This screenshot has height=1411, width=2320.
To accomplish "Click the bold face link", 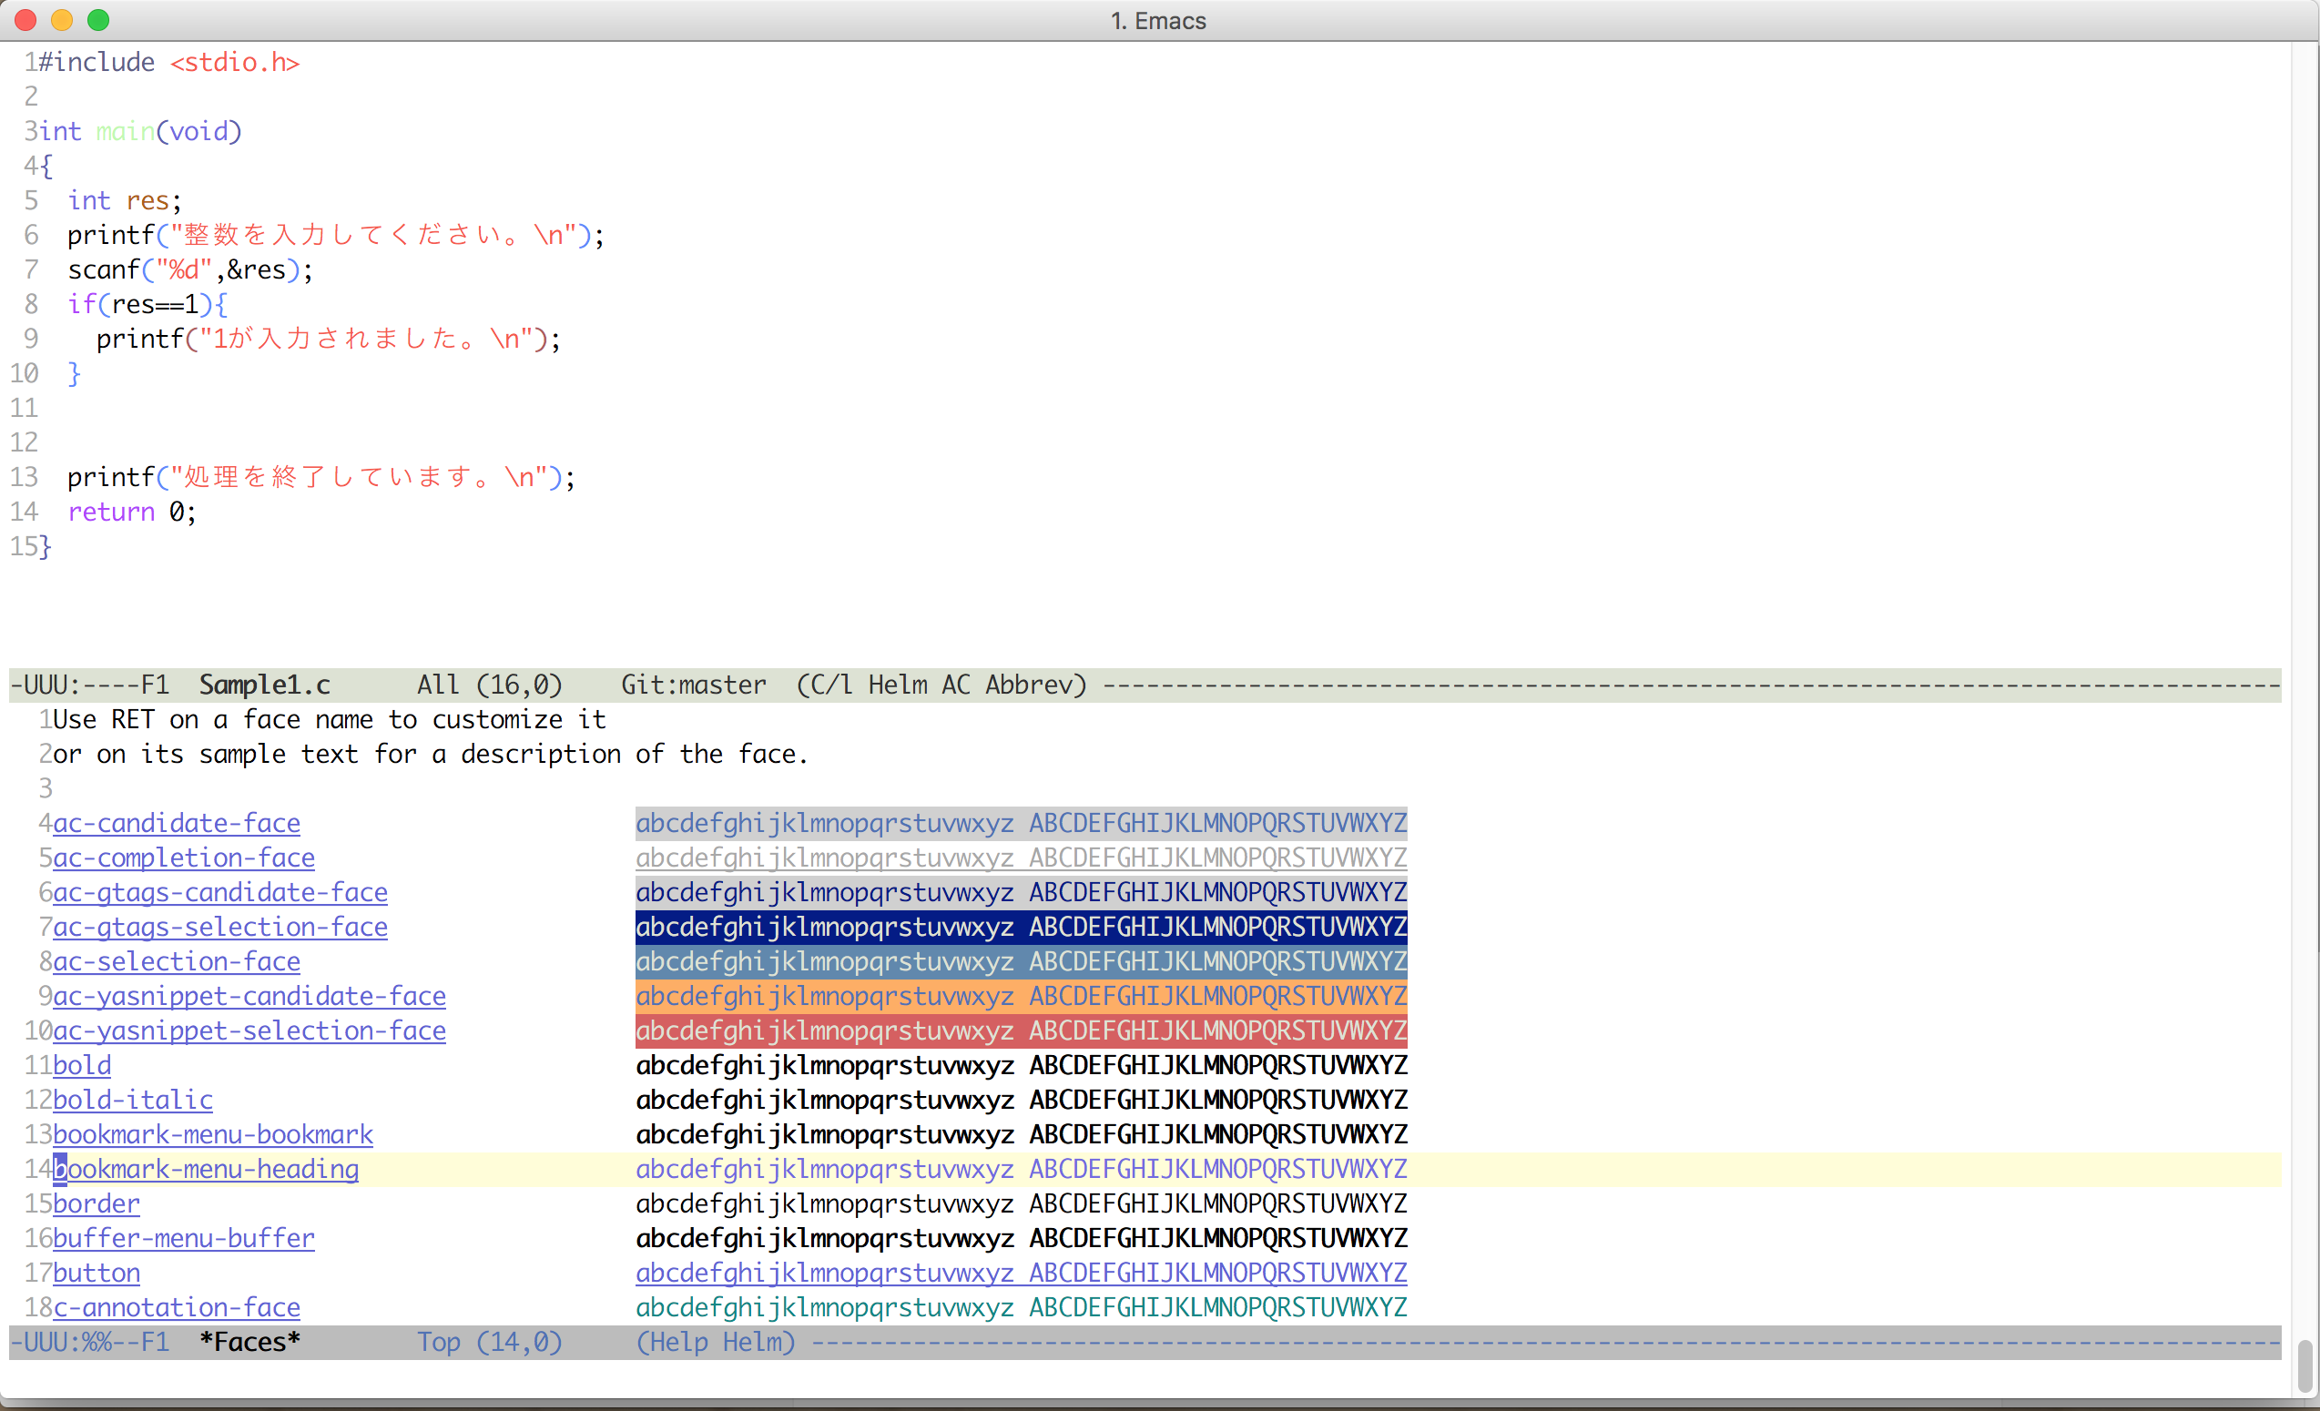I will tap(82, 1066).
